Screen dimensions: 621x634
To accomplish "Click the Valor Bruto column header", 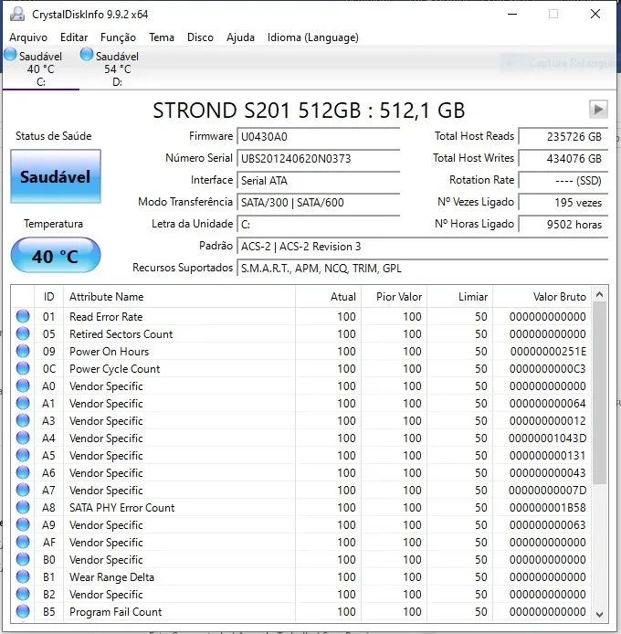I will 542,296.
